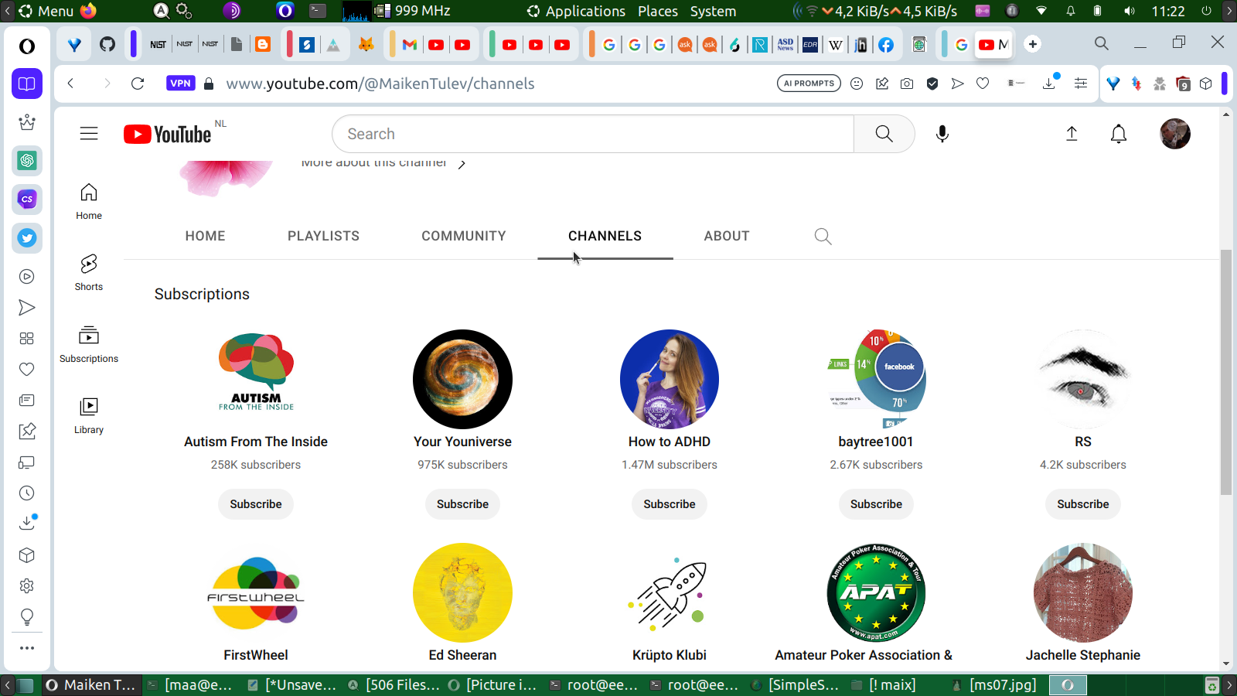Open the System menu in the top panel
The image size is (1237, 696).
tap(713, 11)
